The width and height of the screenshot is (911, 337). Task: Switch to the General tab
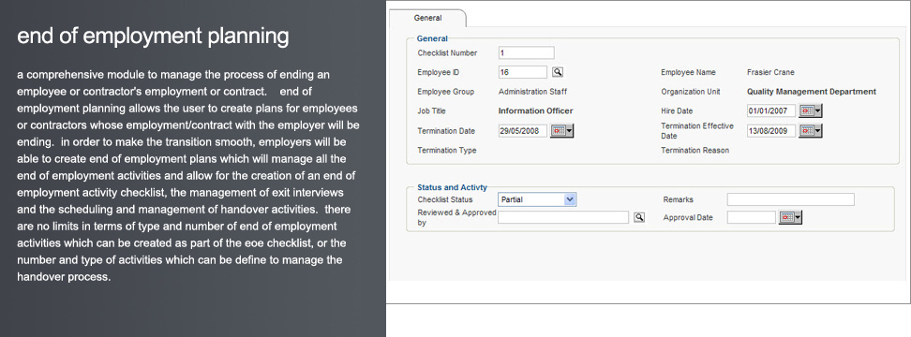click(427, 18)
